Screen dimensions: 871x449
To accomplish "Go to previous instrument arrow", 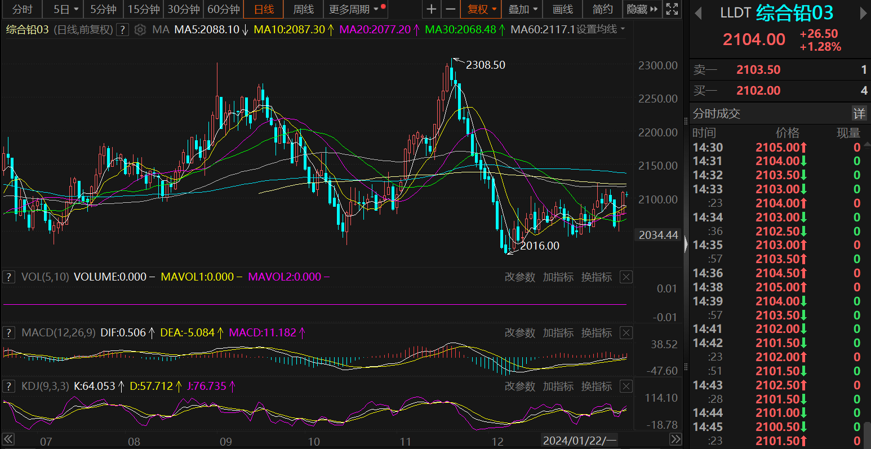I will (x=698, y=14).
